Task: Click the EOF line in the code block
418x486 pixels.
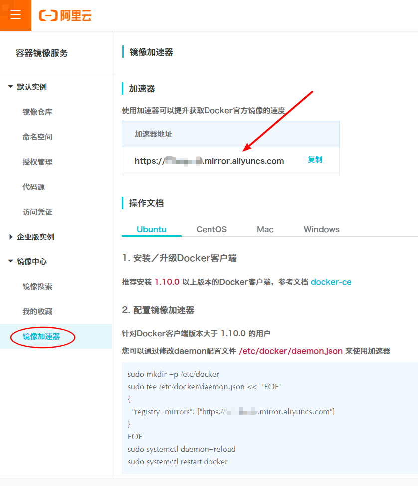Action: [135, 437]
